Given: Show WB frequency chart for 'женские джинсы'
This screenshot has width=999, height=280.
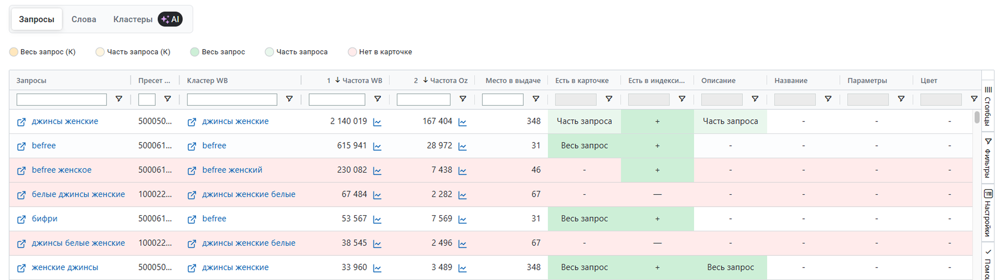Looking at the screenshot, I should pos(377,268).
